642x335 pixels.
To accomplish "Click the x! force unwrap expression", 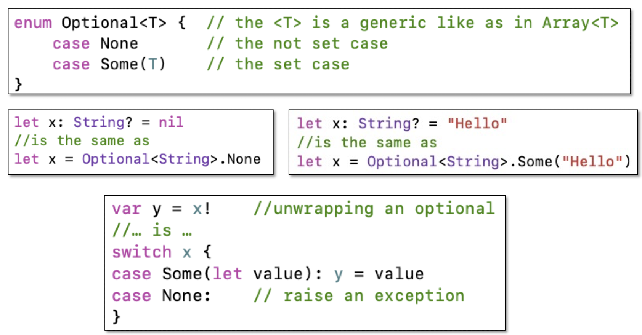I will click(202, 209).
